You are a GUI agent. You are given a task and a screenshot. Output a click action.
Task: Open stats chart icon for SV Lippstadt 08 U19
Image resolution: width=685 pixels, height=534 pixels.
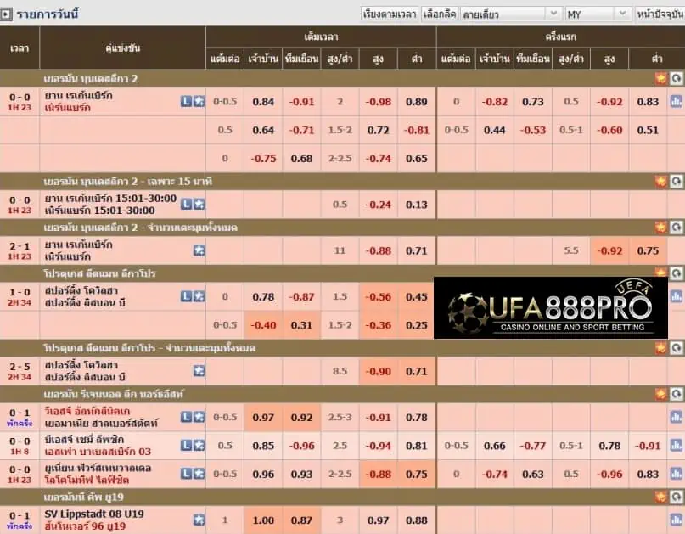pyautogui.click(x=676, y=520)
